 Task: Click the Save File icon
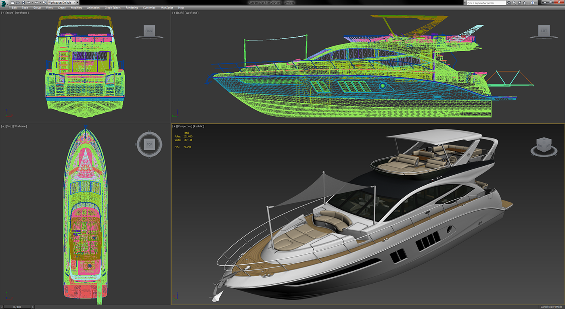click(x=23, y=2)
